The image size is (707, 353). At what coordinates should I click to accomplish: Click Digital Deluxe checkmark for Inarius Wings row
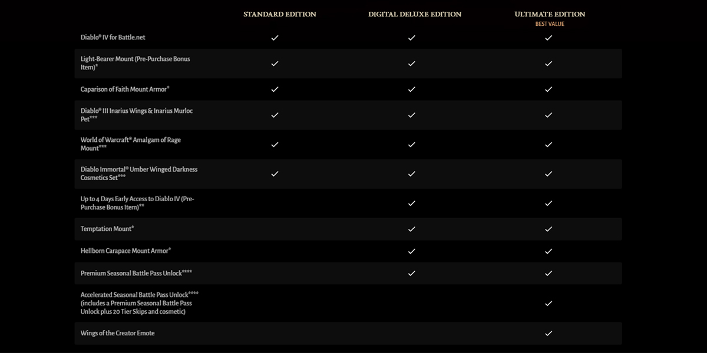point(412,115)
